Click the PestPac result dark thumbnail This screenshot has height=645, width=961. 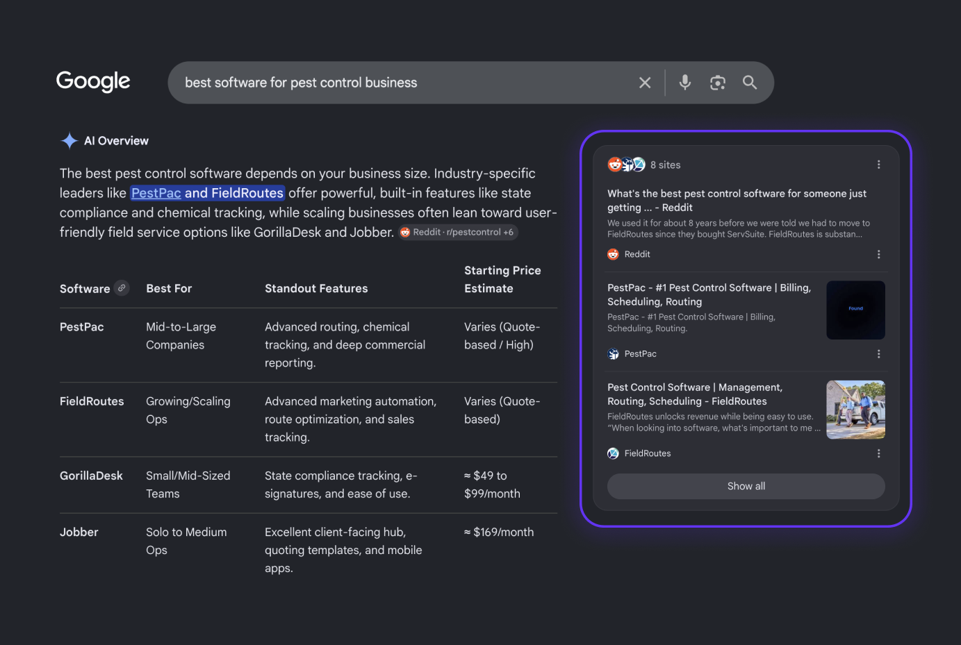coord(855,310)
